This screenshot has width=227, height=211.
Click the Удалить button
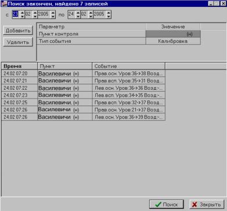point(18,42)
